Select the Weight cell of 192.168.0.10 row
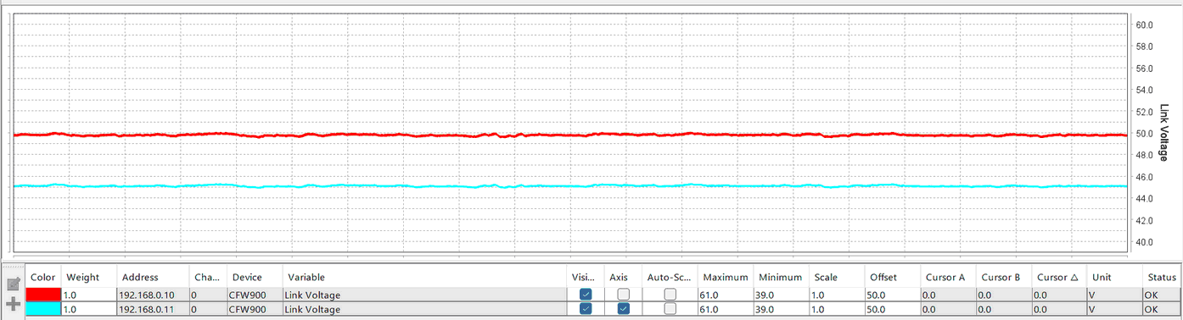Viewport: 1183px width, 320px height. (x=89, y=295)
